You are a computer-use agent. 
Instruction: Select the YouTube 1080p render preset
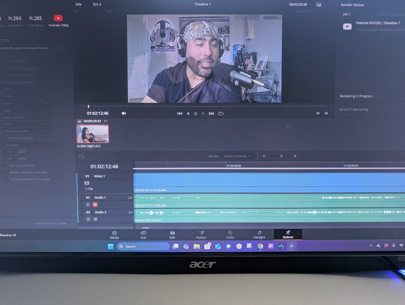click(58, 21)
